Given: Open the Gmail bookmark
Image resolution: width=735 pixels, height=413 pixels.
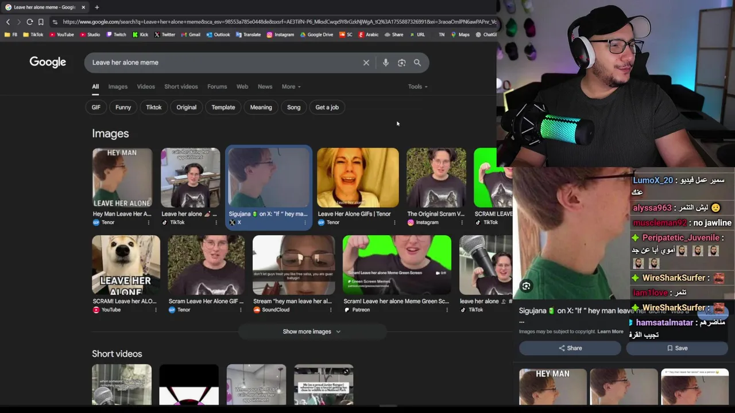Looking at the screenshot, I should coord(191,34).
